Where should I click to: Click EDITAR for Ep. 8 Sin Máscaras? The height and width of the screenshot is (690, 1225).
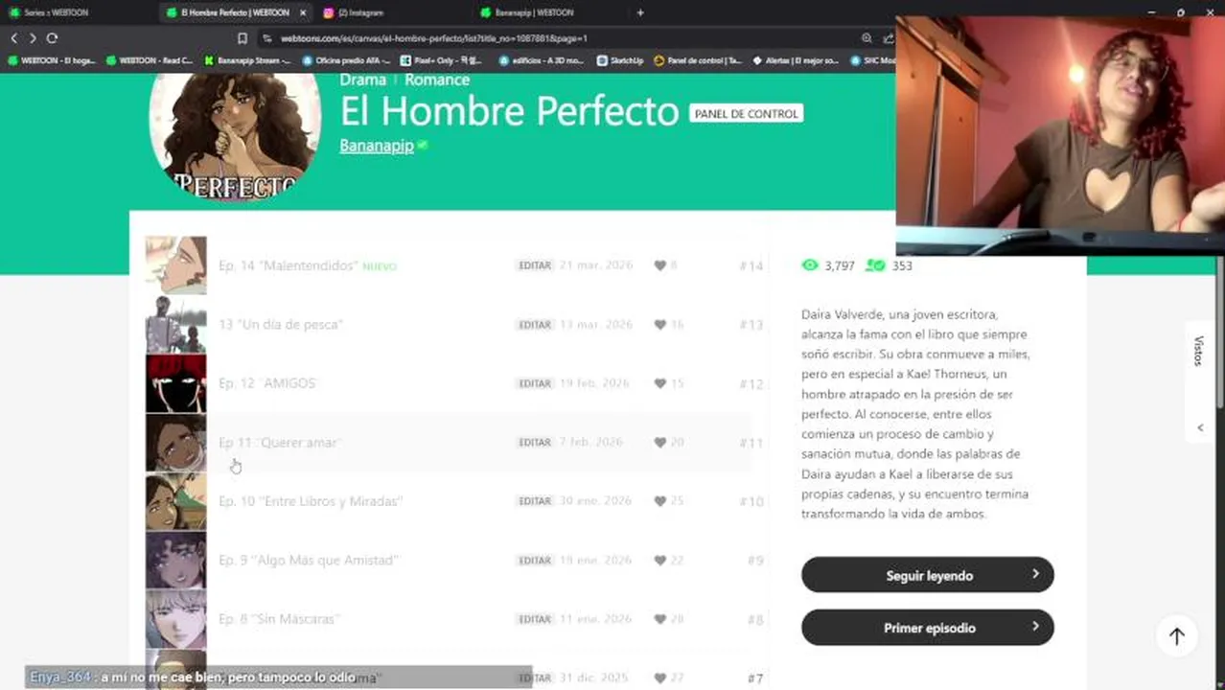click(535, 619)
